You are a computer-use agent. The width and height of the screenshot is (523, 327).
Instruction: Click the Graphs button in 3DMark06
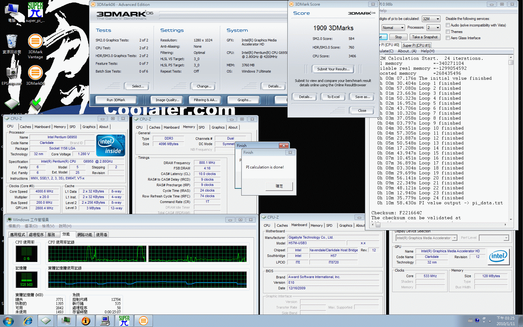[x=244, y=100]
